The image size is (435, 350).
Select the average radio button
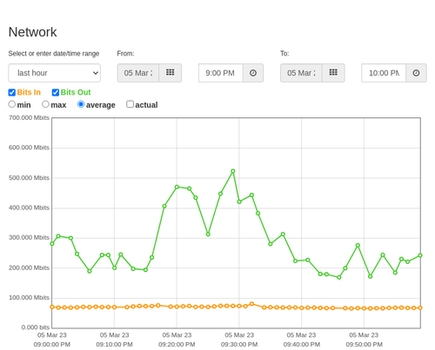tap(81, 104)
